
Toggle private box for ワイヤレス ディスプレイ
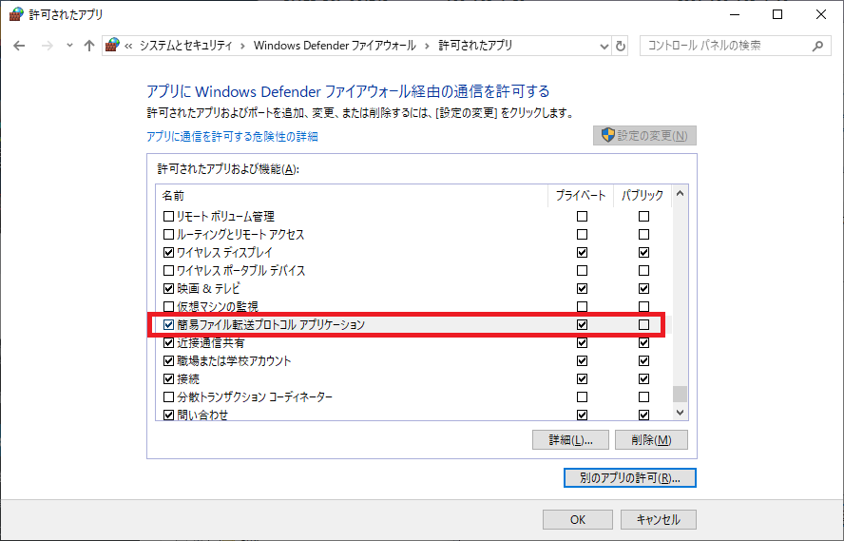[582, 253]
